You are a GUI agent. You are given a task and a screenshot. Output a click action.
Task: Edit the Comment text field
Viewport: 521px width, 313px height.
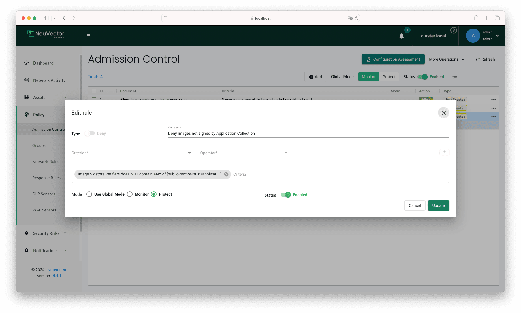coord(308,133)
